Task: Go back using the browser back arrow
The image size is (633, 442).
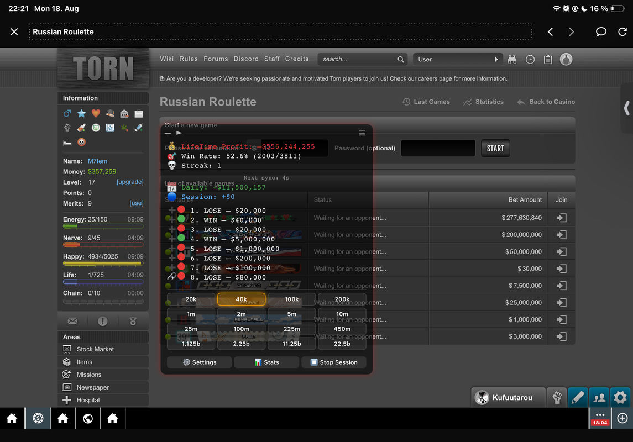Action: 550,32
